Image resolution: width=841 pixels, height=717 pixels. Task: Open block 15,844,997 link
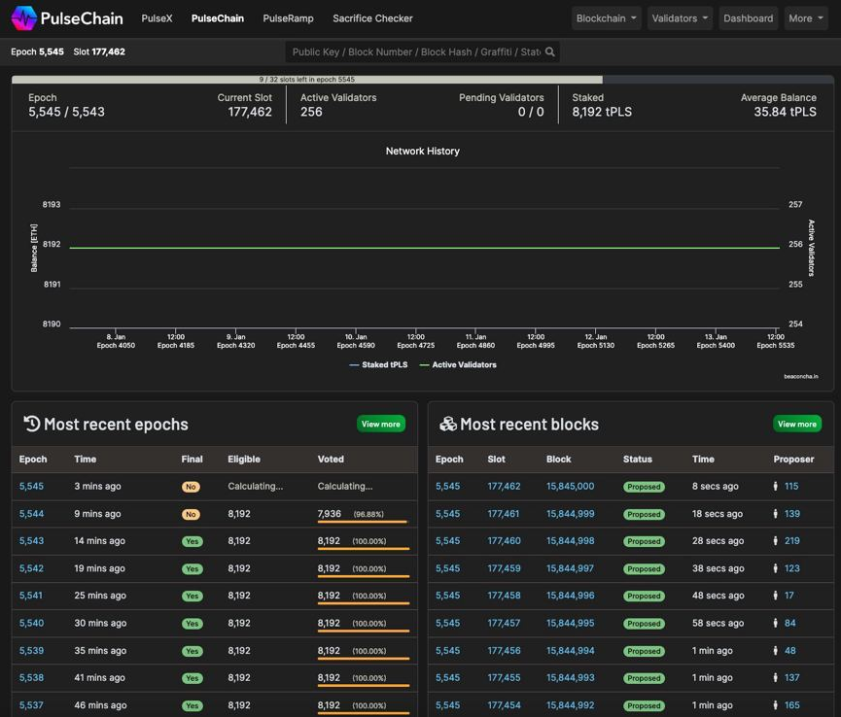pos(570,568)
